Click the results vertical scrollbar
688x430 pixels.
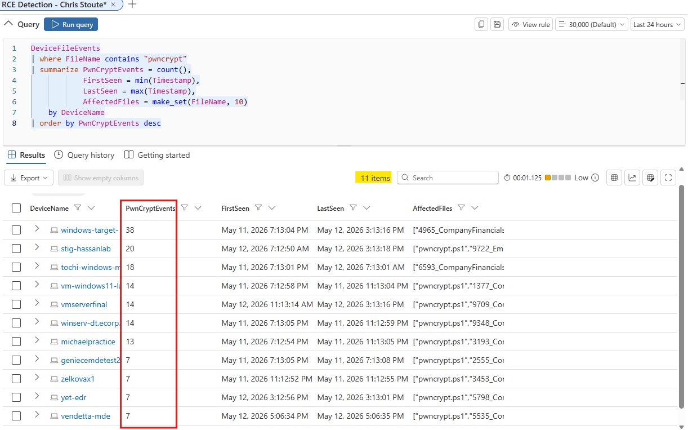coord(682,298)
